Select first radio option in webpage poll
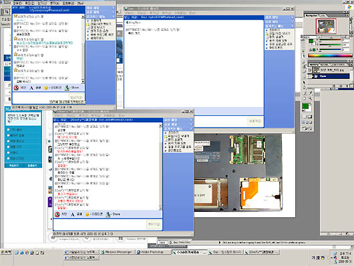 coord(9,130)
